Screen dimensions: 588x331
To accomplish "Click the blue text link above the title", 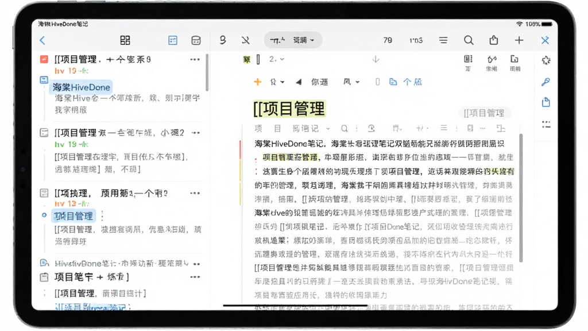I will pyautogui.click(x=412, y=82).
